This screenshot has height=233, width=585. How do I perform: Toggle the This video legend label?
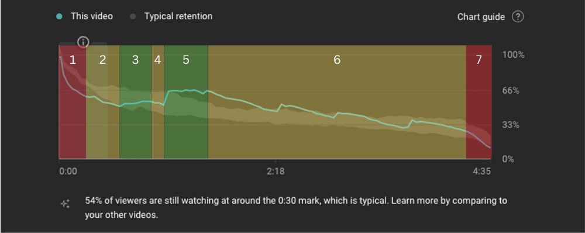(x=92, y=16)
